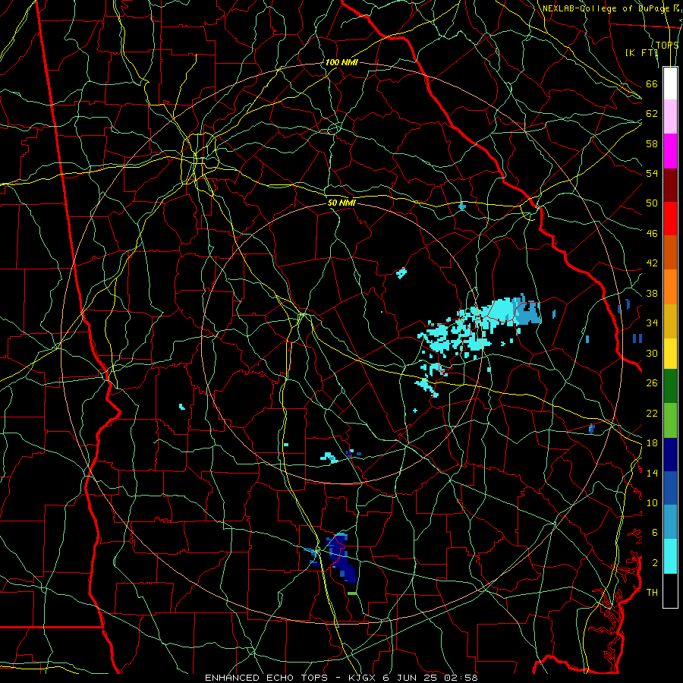Click the magenta 58 kft legend swatch
This screenshot has height=683, width=683.
(670, 151)
